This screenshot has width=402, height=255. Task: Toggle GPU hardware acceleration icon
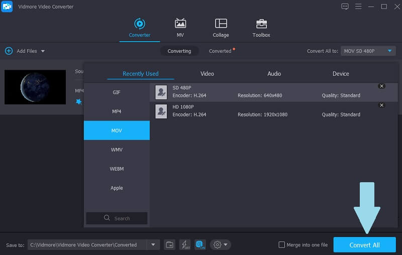(200, 244)
